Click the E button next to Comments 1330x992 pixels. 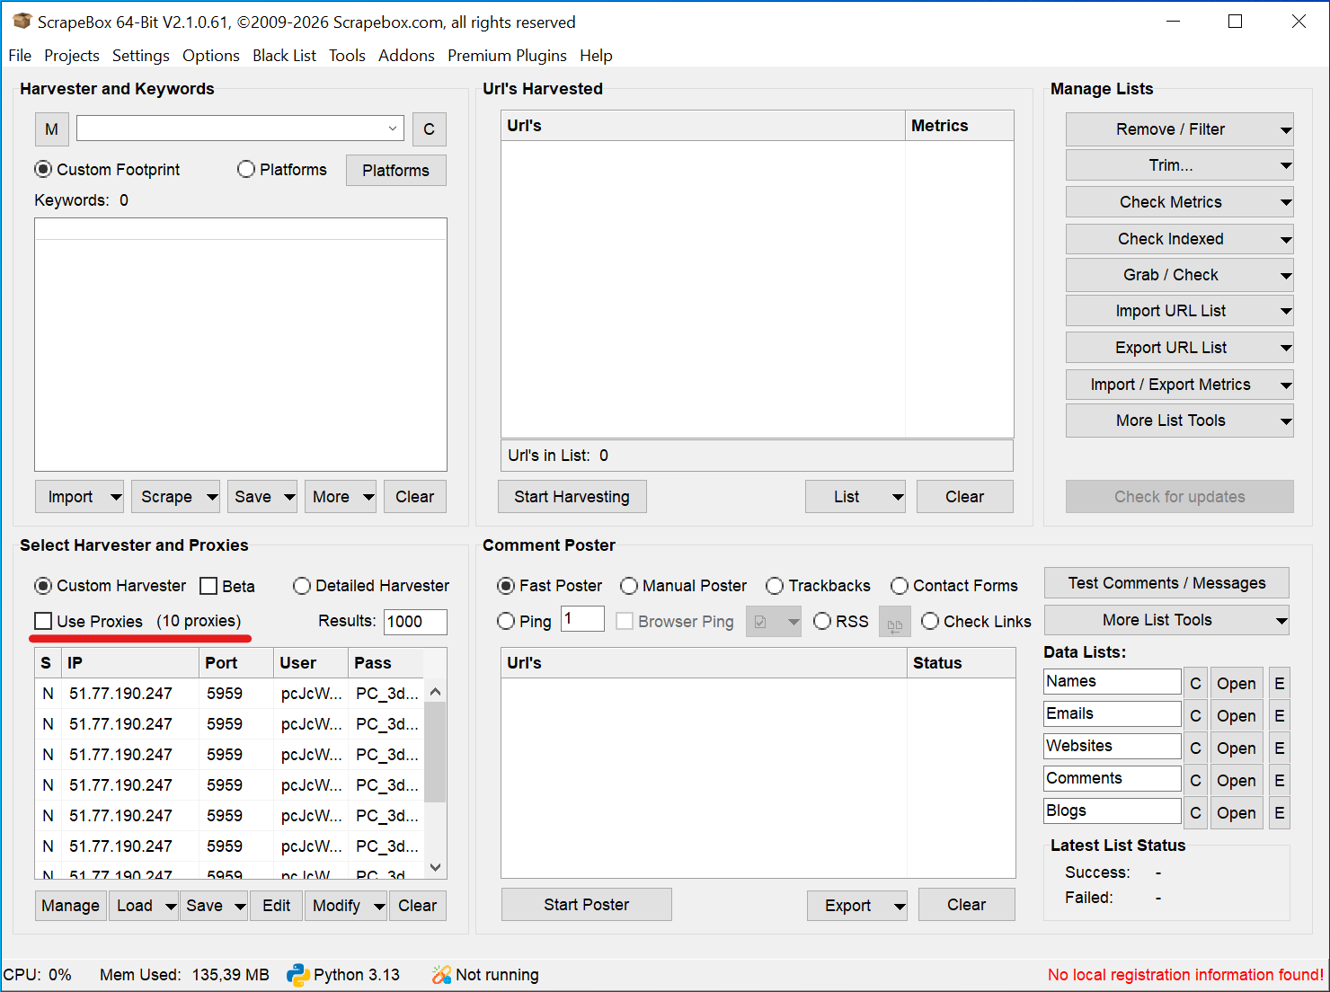click(1279, 781)
